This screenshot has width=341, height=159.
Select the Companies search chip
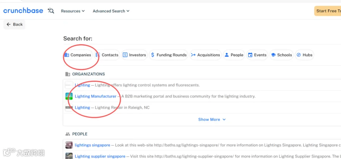78,55
